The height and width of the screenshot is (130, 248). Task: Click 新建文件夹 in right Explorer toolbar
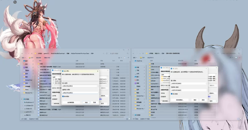pyautogui.click(x=150, y=58)
